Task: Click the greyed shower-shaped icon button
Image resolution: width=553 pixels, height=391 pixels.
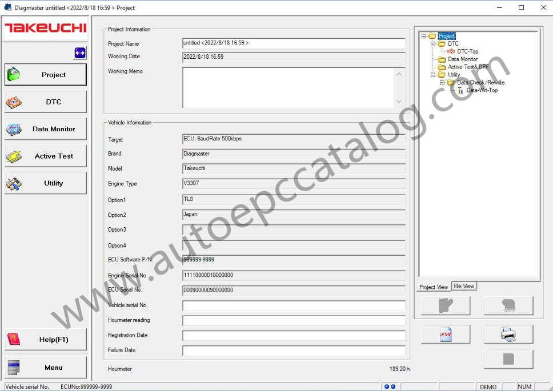Action: (508, 305)
